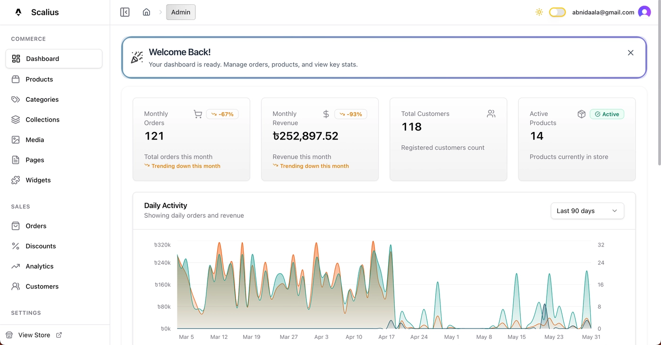Click the shopping cart icon on Monthly Orders card

click(198, 114)
